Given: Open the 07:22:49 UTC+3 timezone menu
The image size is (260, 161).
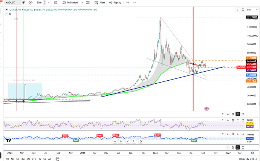Looking at the screenshot, I should (x=248, y=159).
